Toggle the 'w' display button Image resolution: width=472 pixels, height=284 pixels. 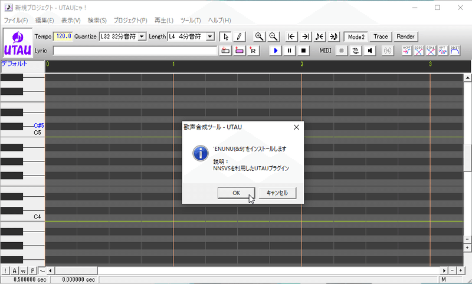pos(24,270)
